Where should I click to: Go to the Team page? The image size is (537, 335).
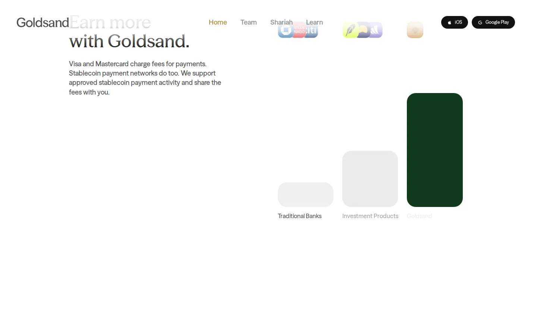coord(248,22)
